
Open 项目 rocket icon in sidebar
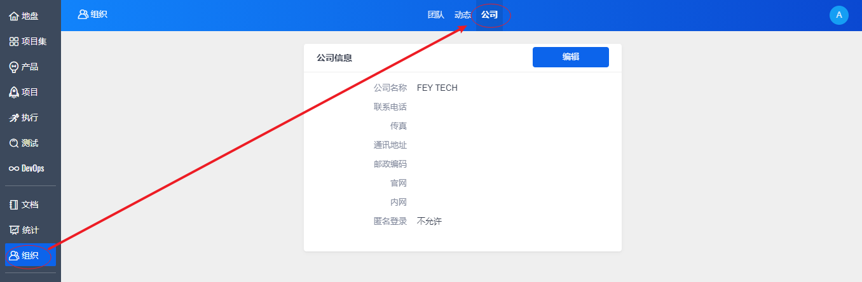pos(14,92)
